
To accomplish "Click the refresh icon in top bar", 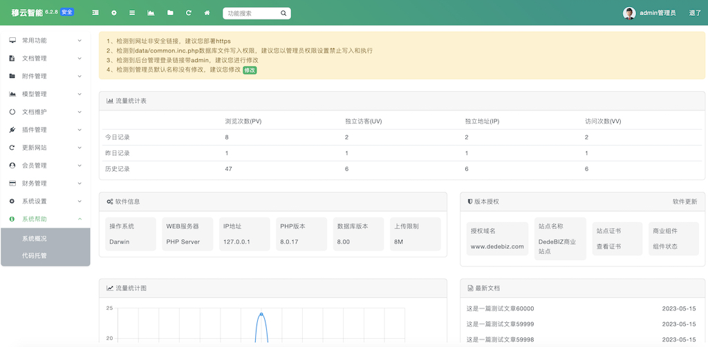I will 189,13.
